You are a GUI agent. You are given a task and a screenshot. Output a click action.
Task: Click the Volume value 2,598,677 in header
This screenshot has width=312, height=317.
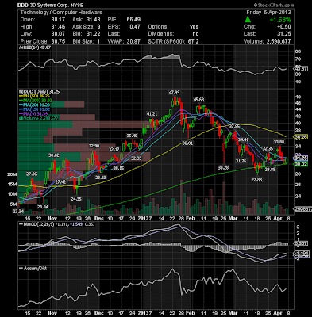[x=278, y=41]
